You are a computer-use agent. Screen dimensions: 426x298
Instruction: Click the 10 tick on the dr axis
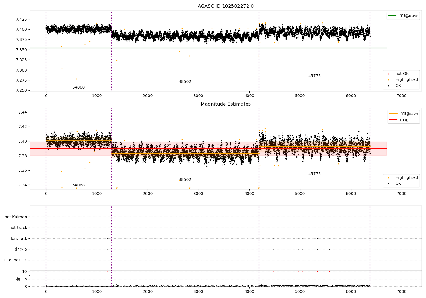pos(25,272)
